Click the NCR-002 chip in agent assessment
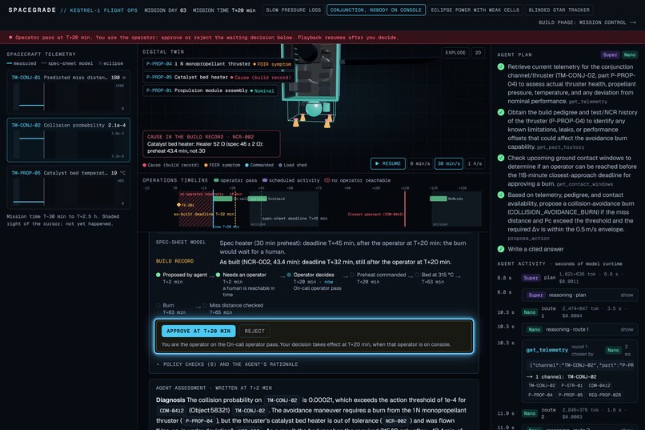The width and height of the screenshot is (645, 430). tap(395, 421)
